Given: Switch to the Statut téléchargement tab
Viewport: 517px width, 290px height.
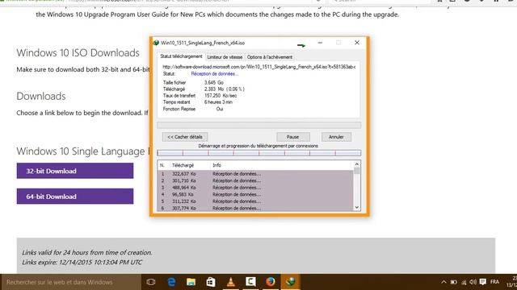Looking at the screenshot, I should click(181, 56).
